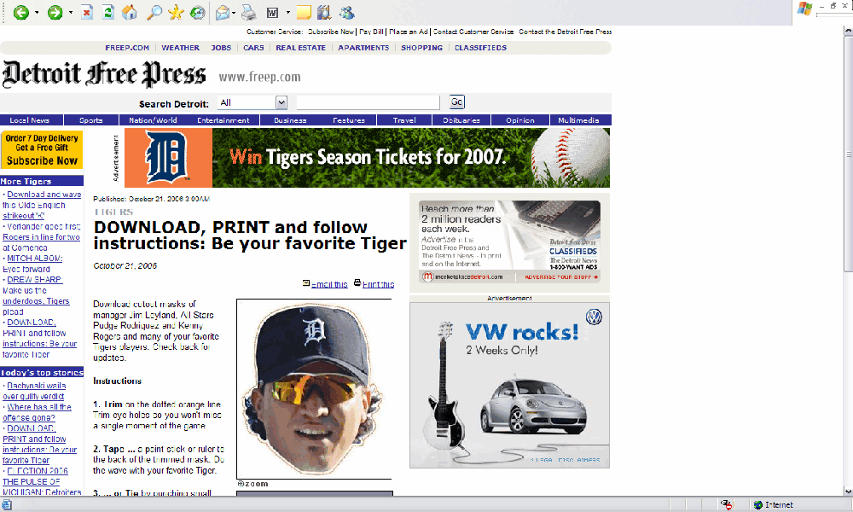This screenshot has width=853, height=512.
Task: Open the Favorites star
Action: tap(176, 12)
